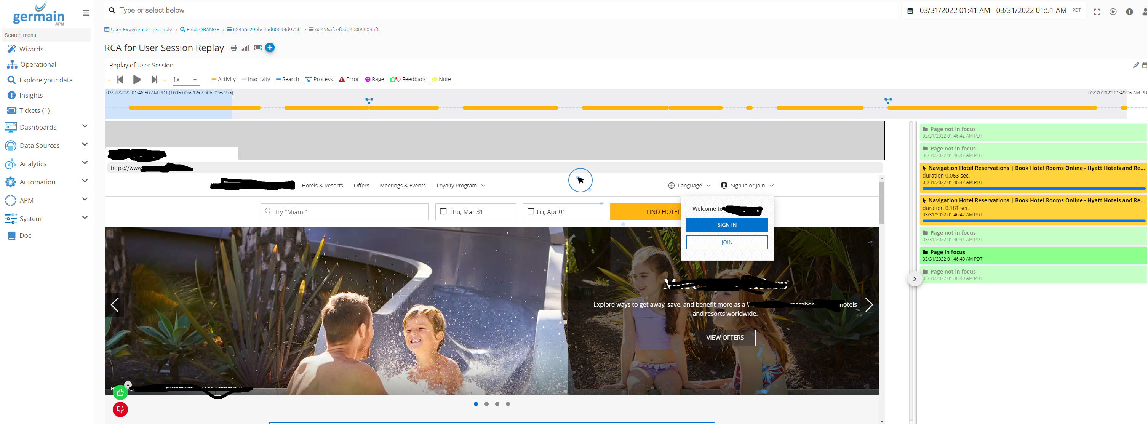1148x424 pixels.
Task: Open Tickets (1) in the sidebar
Action: (x=34, y=110)
